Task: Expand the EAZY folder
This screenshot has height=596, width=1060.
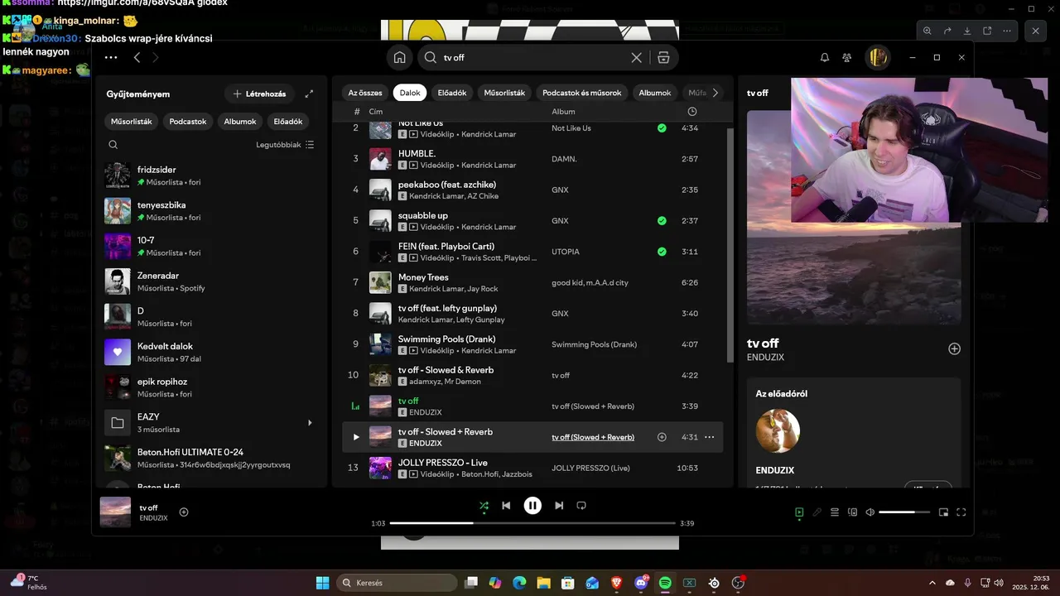Action: (310, 423)
